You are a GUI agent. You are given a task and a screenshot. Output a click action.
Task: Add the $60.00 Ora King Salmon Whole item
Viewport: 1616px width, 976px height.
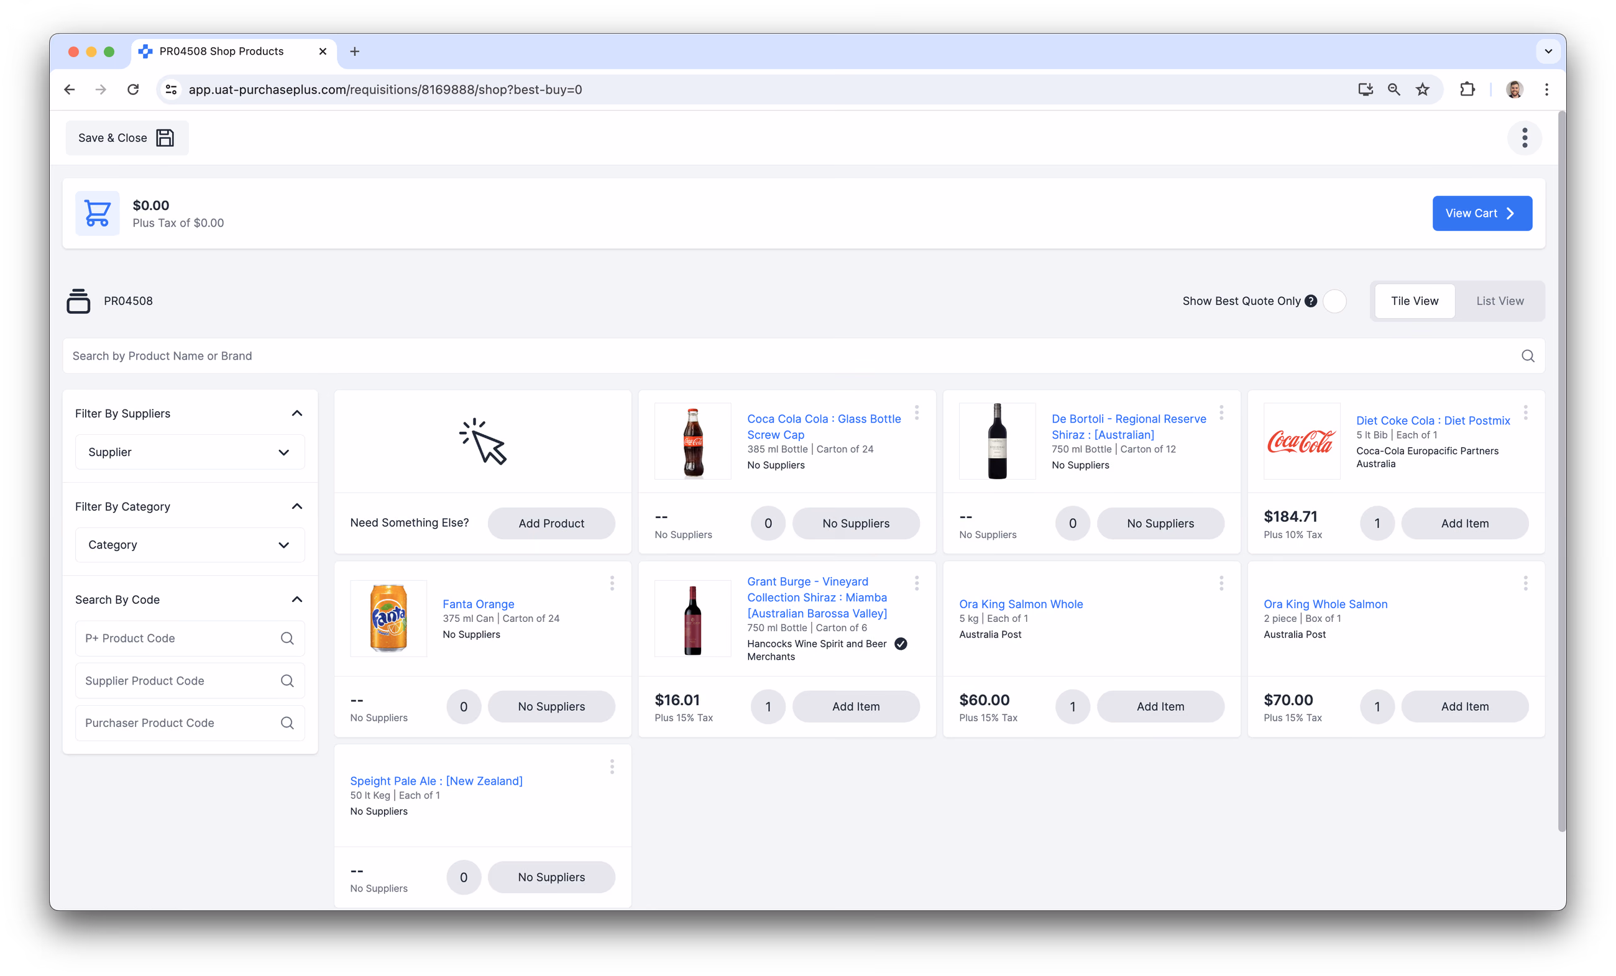(1160, 706)
